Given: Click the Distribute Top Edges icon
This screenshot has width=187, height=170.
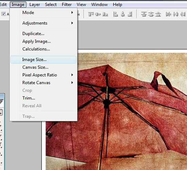Looking at the screenshot, I should pos(144,14).
